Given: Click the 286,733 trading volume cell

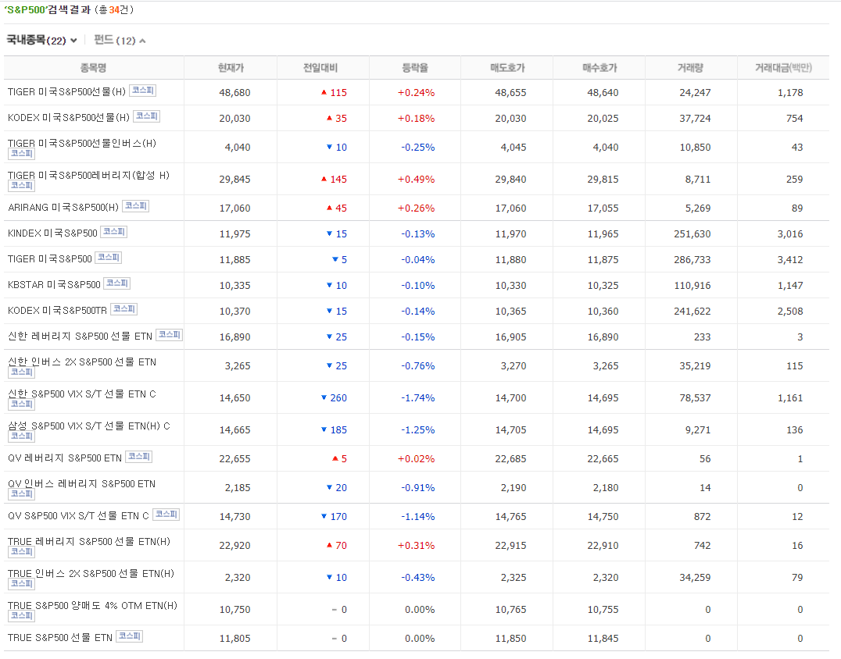Looking at the screenshot, I should tap(692, 260).
